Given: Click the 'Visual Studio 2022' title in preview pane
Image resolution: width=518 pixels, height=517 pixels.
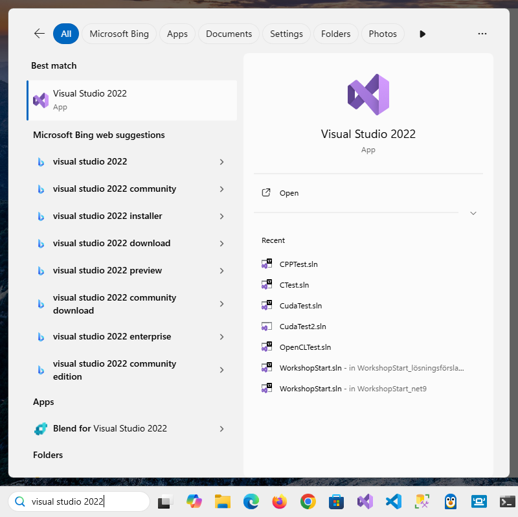Looking at the screenshot, I should [368, 134].
